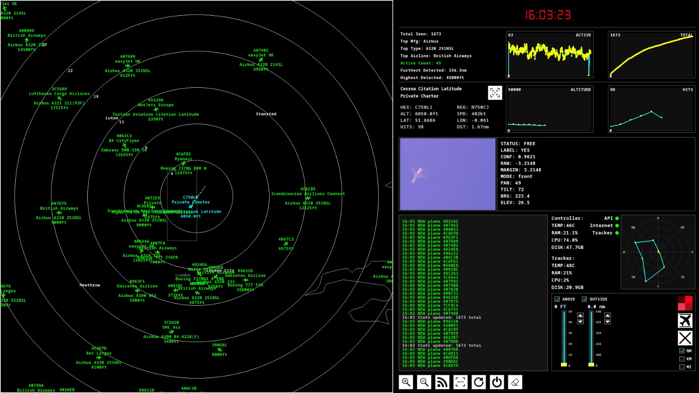
Task: Click the ACTIVE aircraft count graph
Action: pyautogui.click(x=550, y=55)
